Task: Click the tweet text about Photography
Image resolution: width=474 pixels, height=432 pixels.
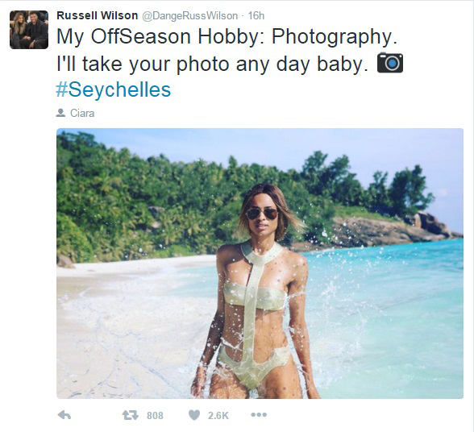Action: [227, 36]
